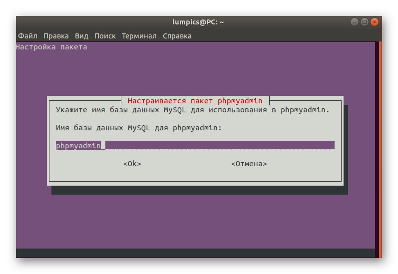Click the phpmyadmin database name field
The height and width of the screenshot is (274, 398).
tap(195, 145)
